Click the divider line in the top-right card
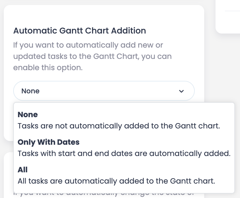Screen dimensions: 240x198 click(x=232, y=11)
